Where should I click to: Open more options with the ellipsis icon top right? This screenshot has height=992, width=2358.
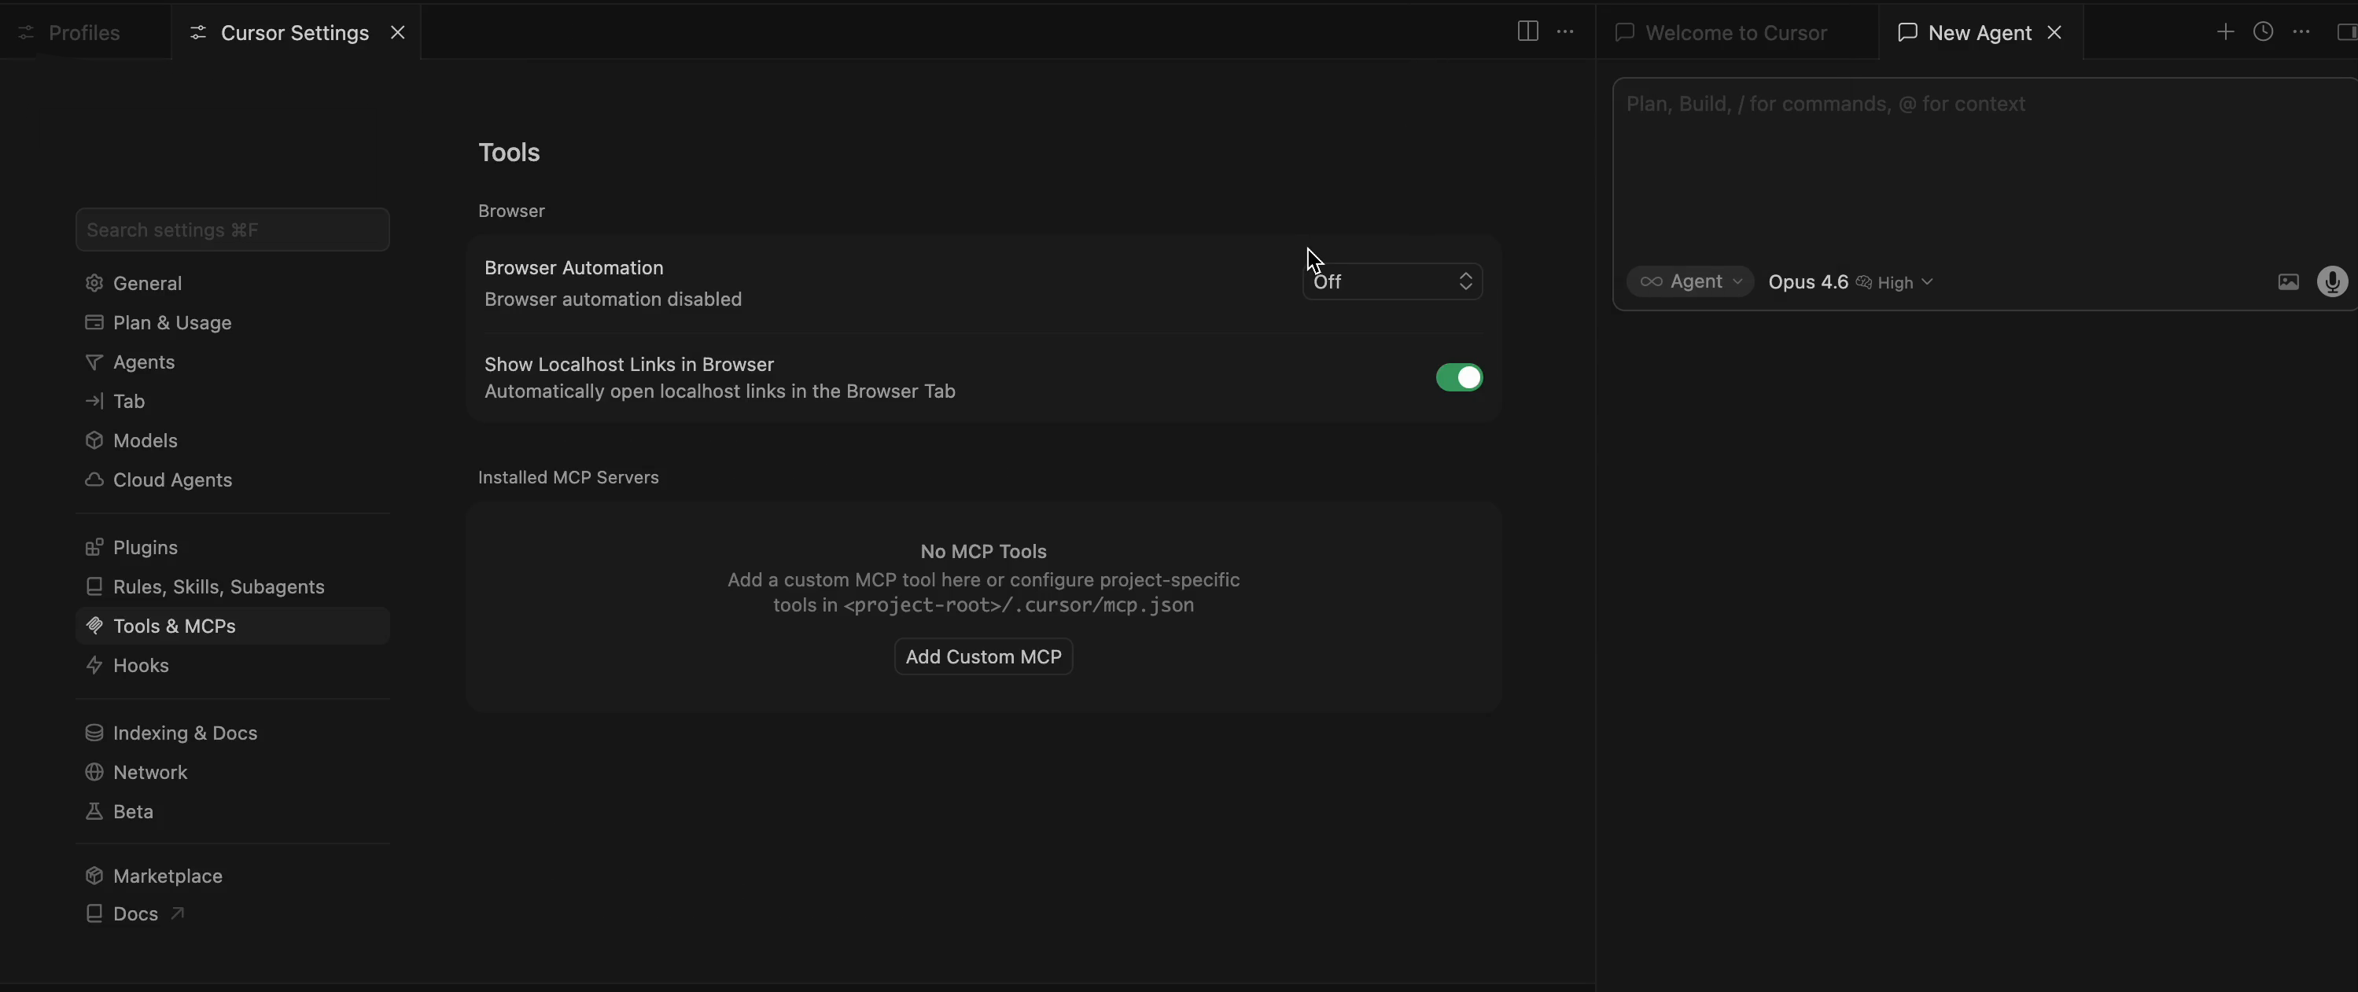pyautogui.click(x=2301, y=31)
